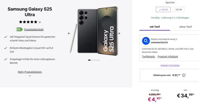Open the Mehr Produktdetails link
The height and width of the screenshot is (103, 199).
pos(30,72)
